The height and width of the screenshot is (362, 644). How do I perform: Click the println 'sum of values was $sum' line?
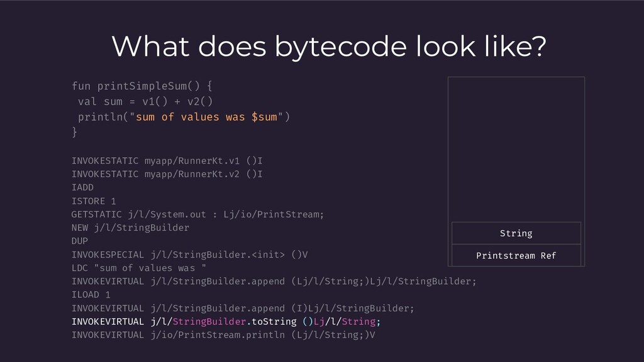pos(184,117)
